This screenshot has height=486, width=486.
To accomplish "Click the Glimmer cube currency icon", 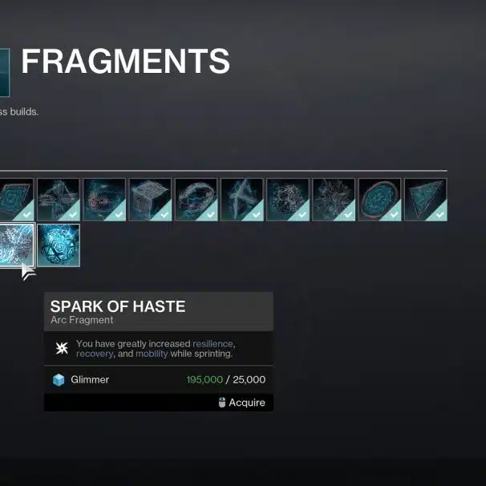I will (59, 379).
